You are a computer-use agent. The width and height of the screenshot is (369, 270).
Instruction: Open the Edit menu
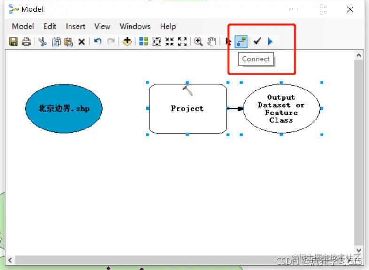[x=50, y=26]
